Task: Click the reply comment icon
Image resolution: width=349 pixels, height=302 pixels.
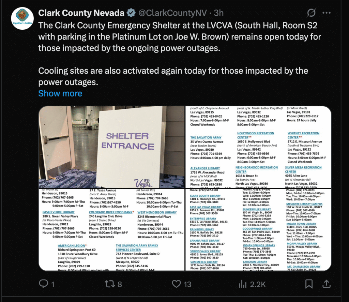Action: [x=43, y=284]
